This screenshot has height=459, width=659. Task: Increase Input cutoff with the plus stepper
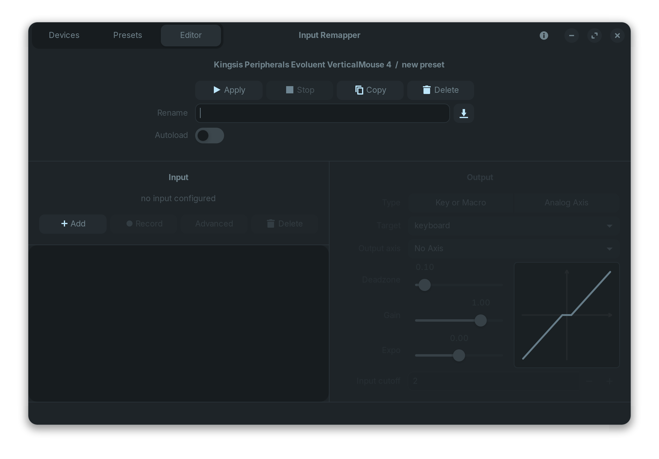click(609, 381)
